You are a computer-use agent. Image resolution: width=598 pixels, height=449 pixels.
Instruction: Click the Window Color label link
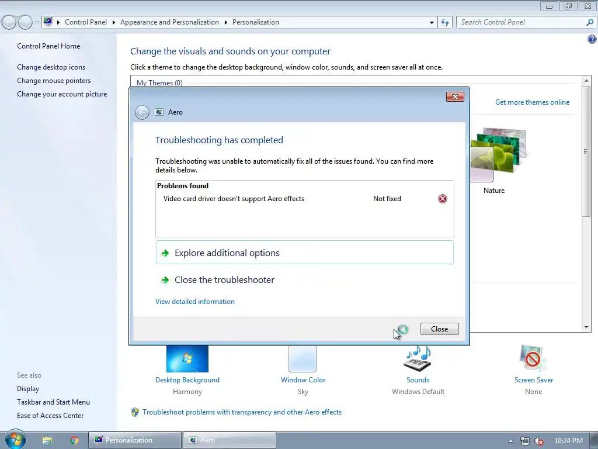(x=303, y=380)
